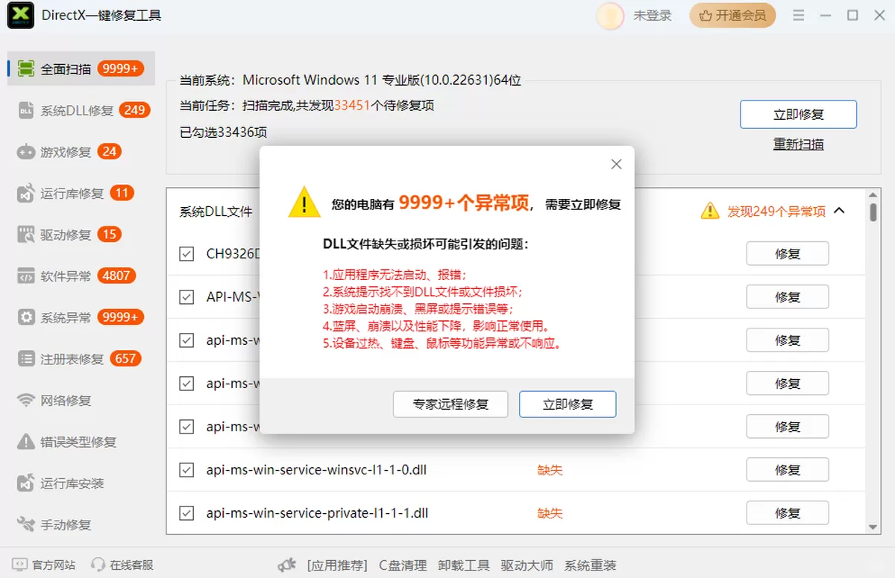The image size is (895, 578).
Task: Go to 软件异常 section
Action: tap(81, 276)
